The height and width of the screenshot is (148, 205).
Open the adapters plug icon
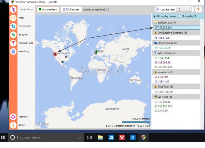coord(13,35)
